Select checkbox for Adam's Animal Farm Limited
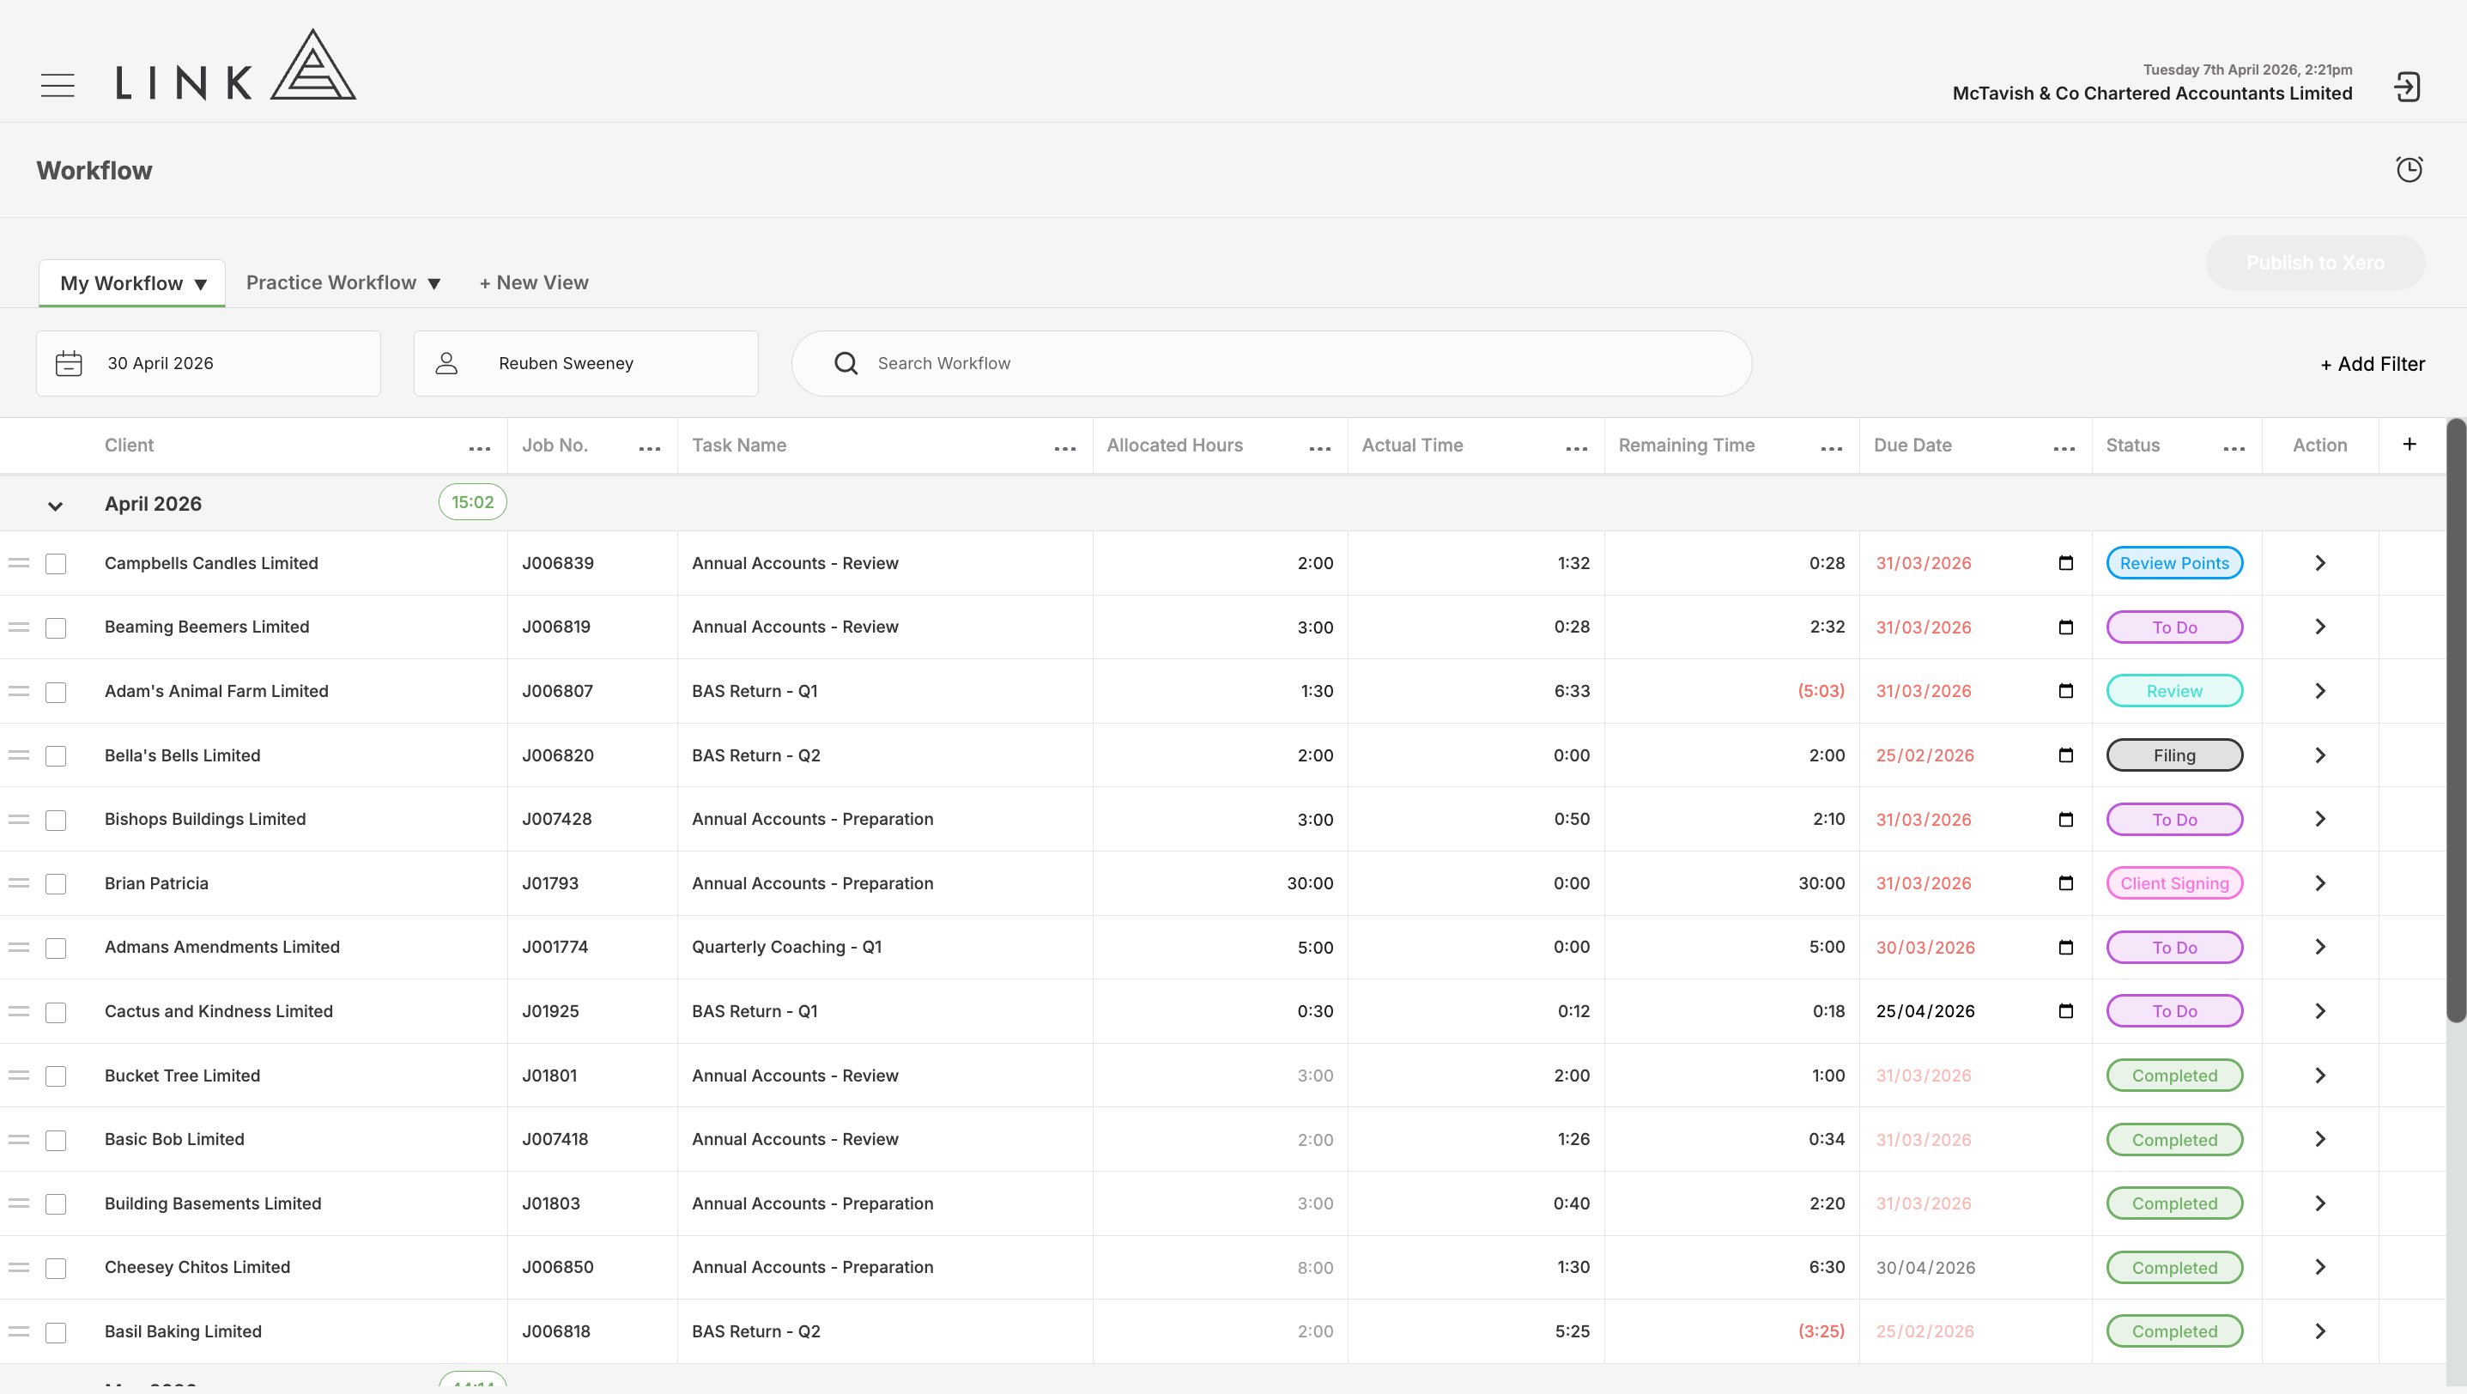 pyautogui.click(x=57, y=692)
